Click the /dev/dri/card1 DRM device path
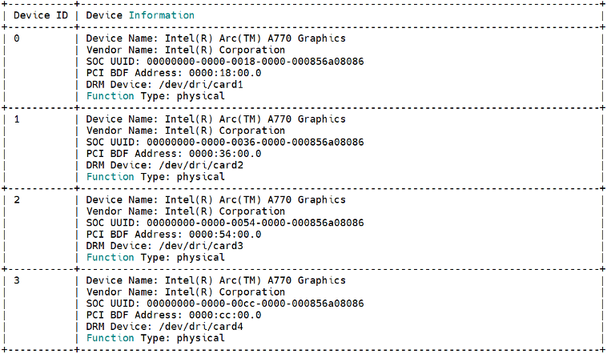The width and height of the screenshot is (607, 354). (201, 85)
